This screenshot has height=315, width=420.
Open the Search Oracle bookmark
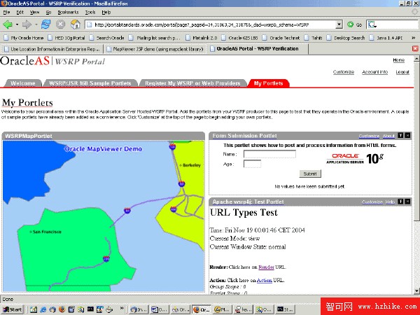click(107, 38)
